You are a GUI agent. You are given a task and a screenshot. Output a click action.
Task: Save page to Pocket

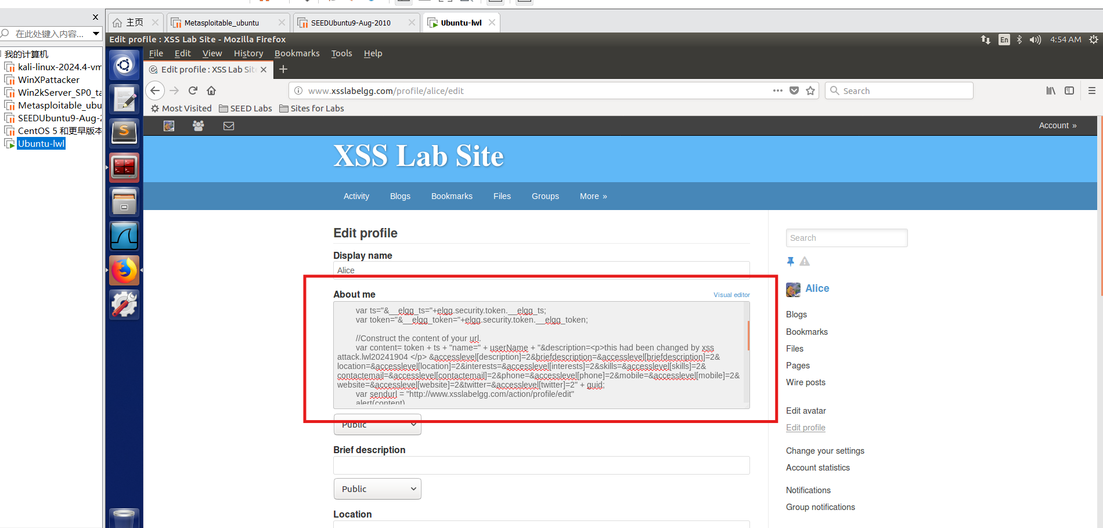point(794,91)
